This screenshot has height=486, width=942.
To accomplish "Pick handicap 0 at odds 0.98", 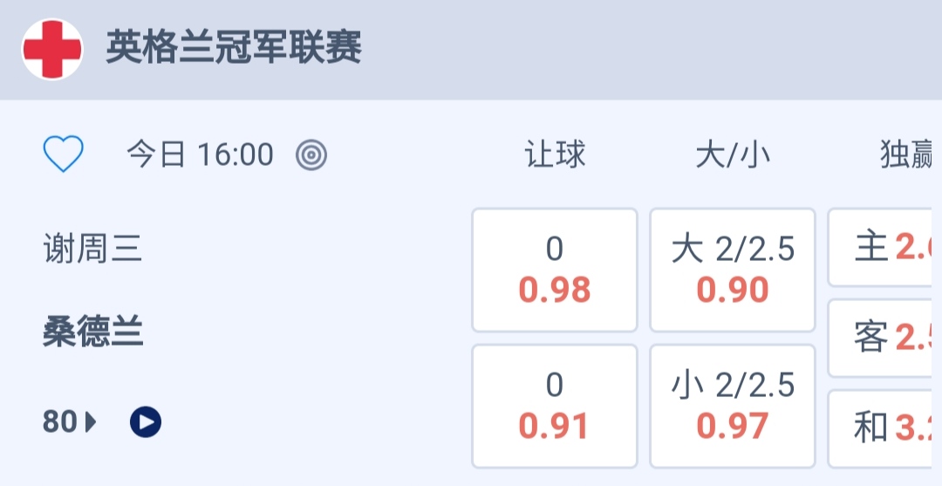I will point(555,270).
